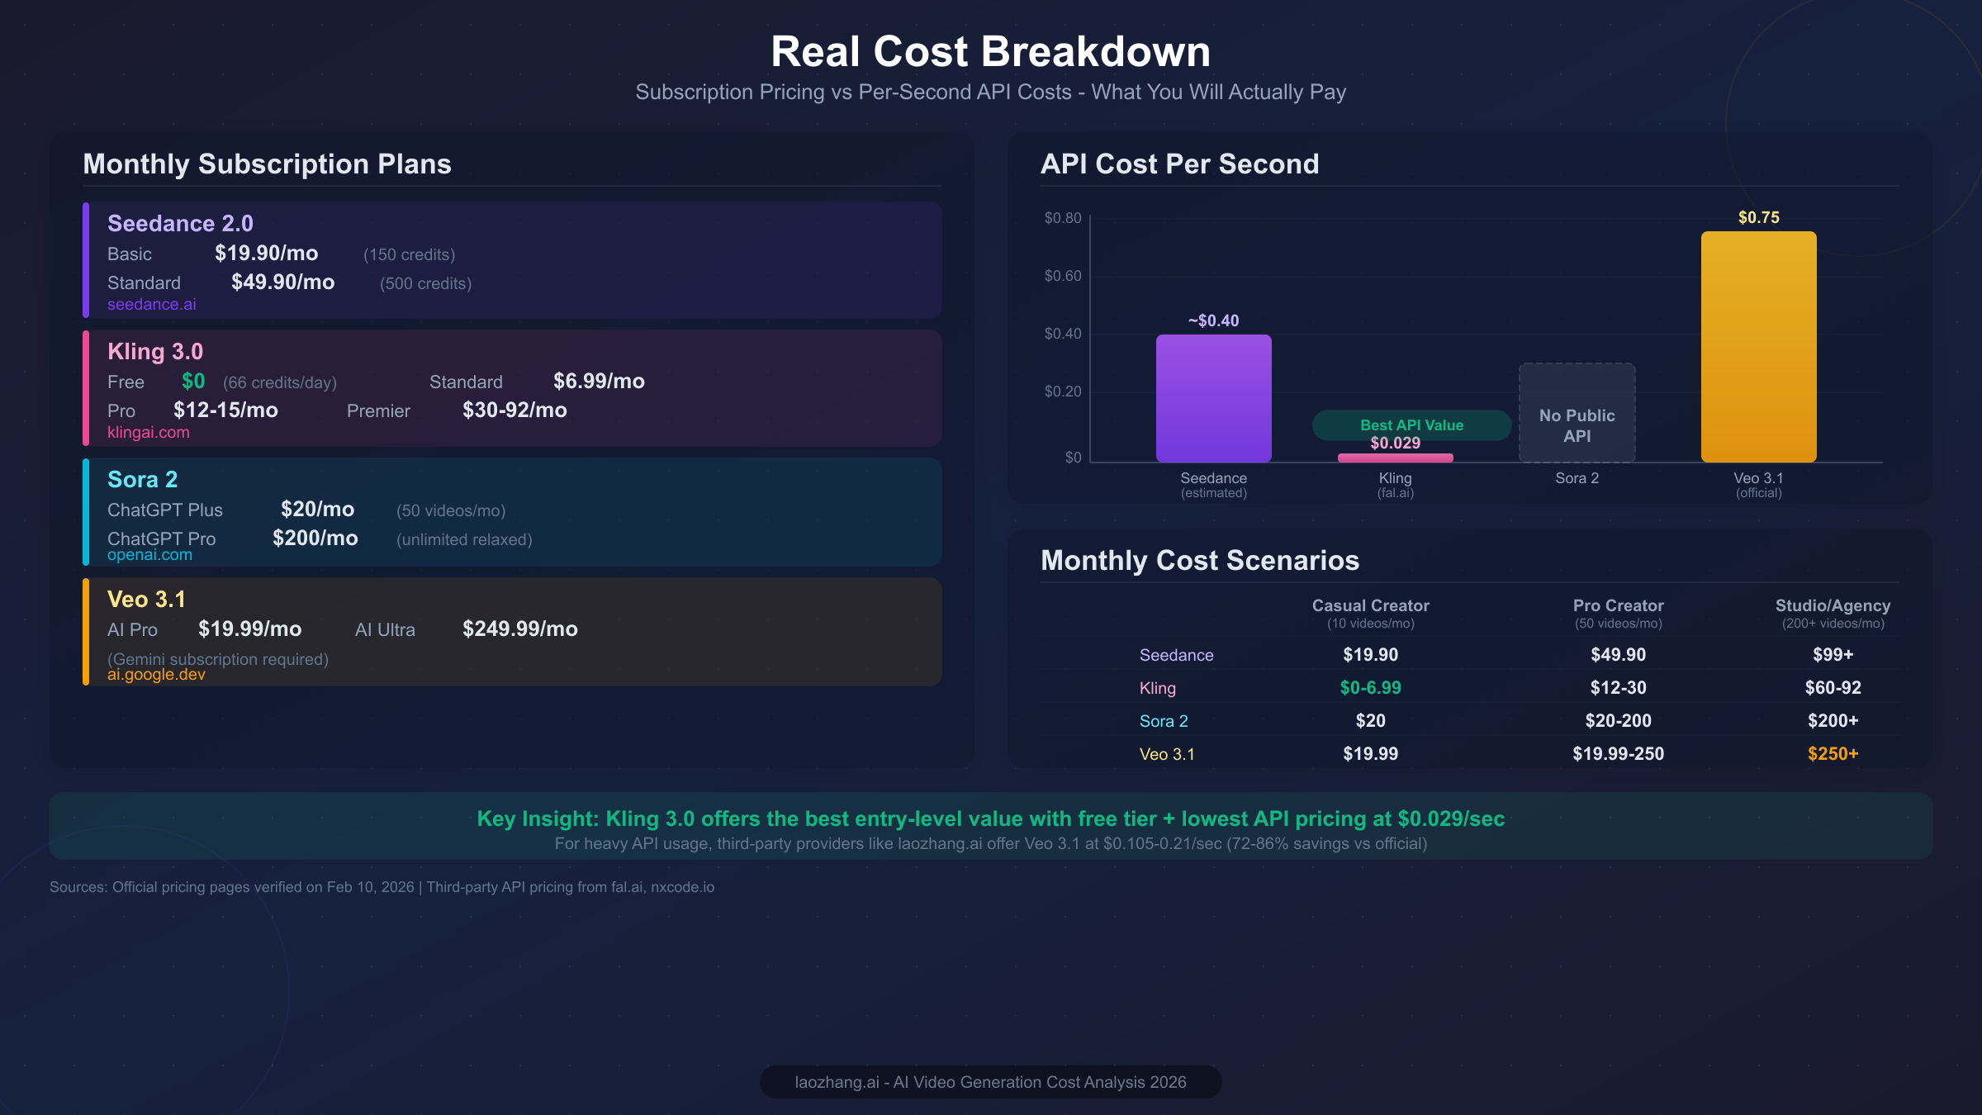This screenshot has width=1982, height=1115.
Task: Open the seedance.ai link
Action: click(x=152, y=304)
